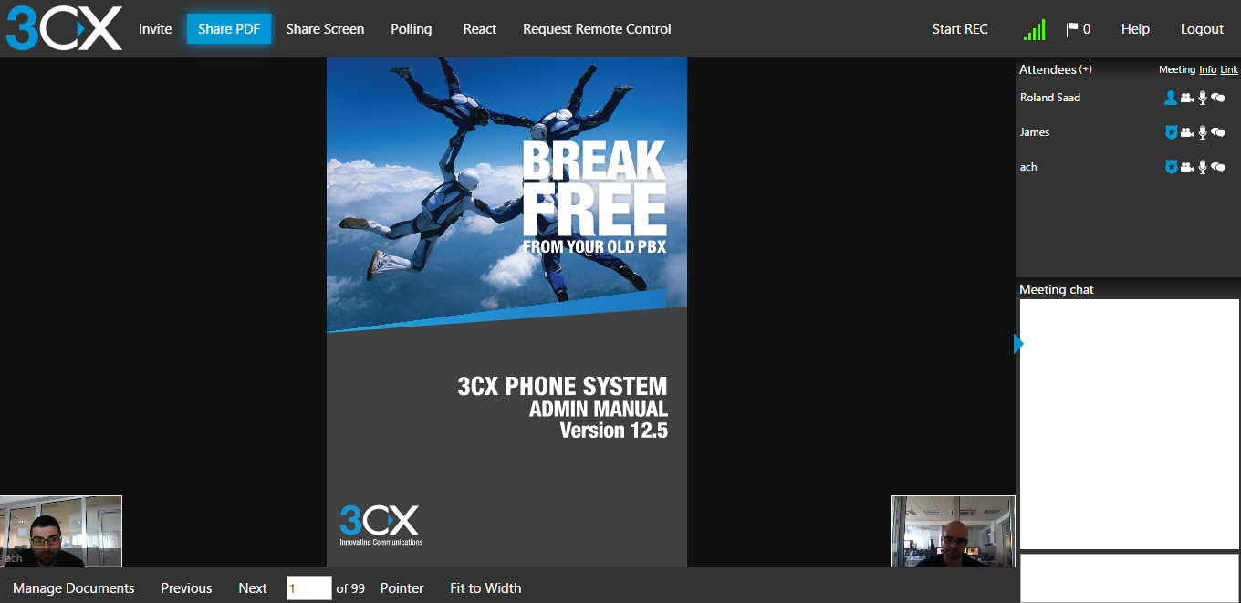
Task: Click the Meeting chat heading
Action: coord(1057,289)
